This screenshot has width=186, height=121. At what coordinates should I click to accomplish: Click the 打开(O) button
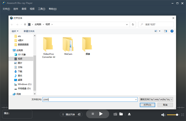[147, 105]
